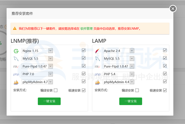
Task: Click the FTP icon in LAMP
Action: click(x=98, y=67)
